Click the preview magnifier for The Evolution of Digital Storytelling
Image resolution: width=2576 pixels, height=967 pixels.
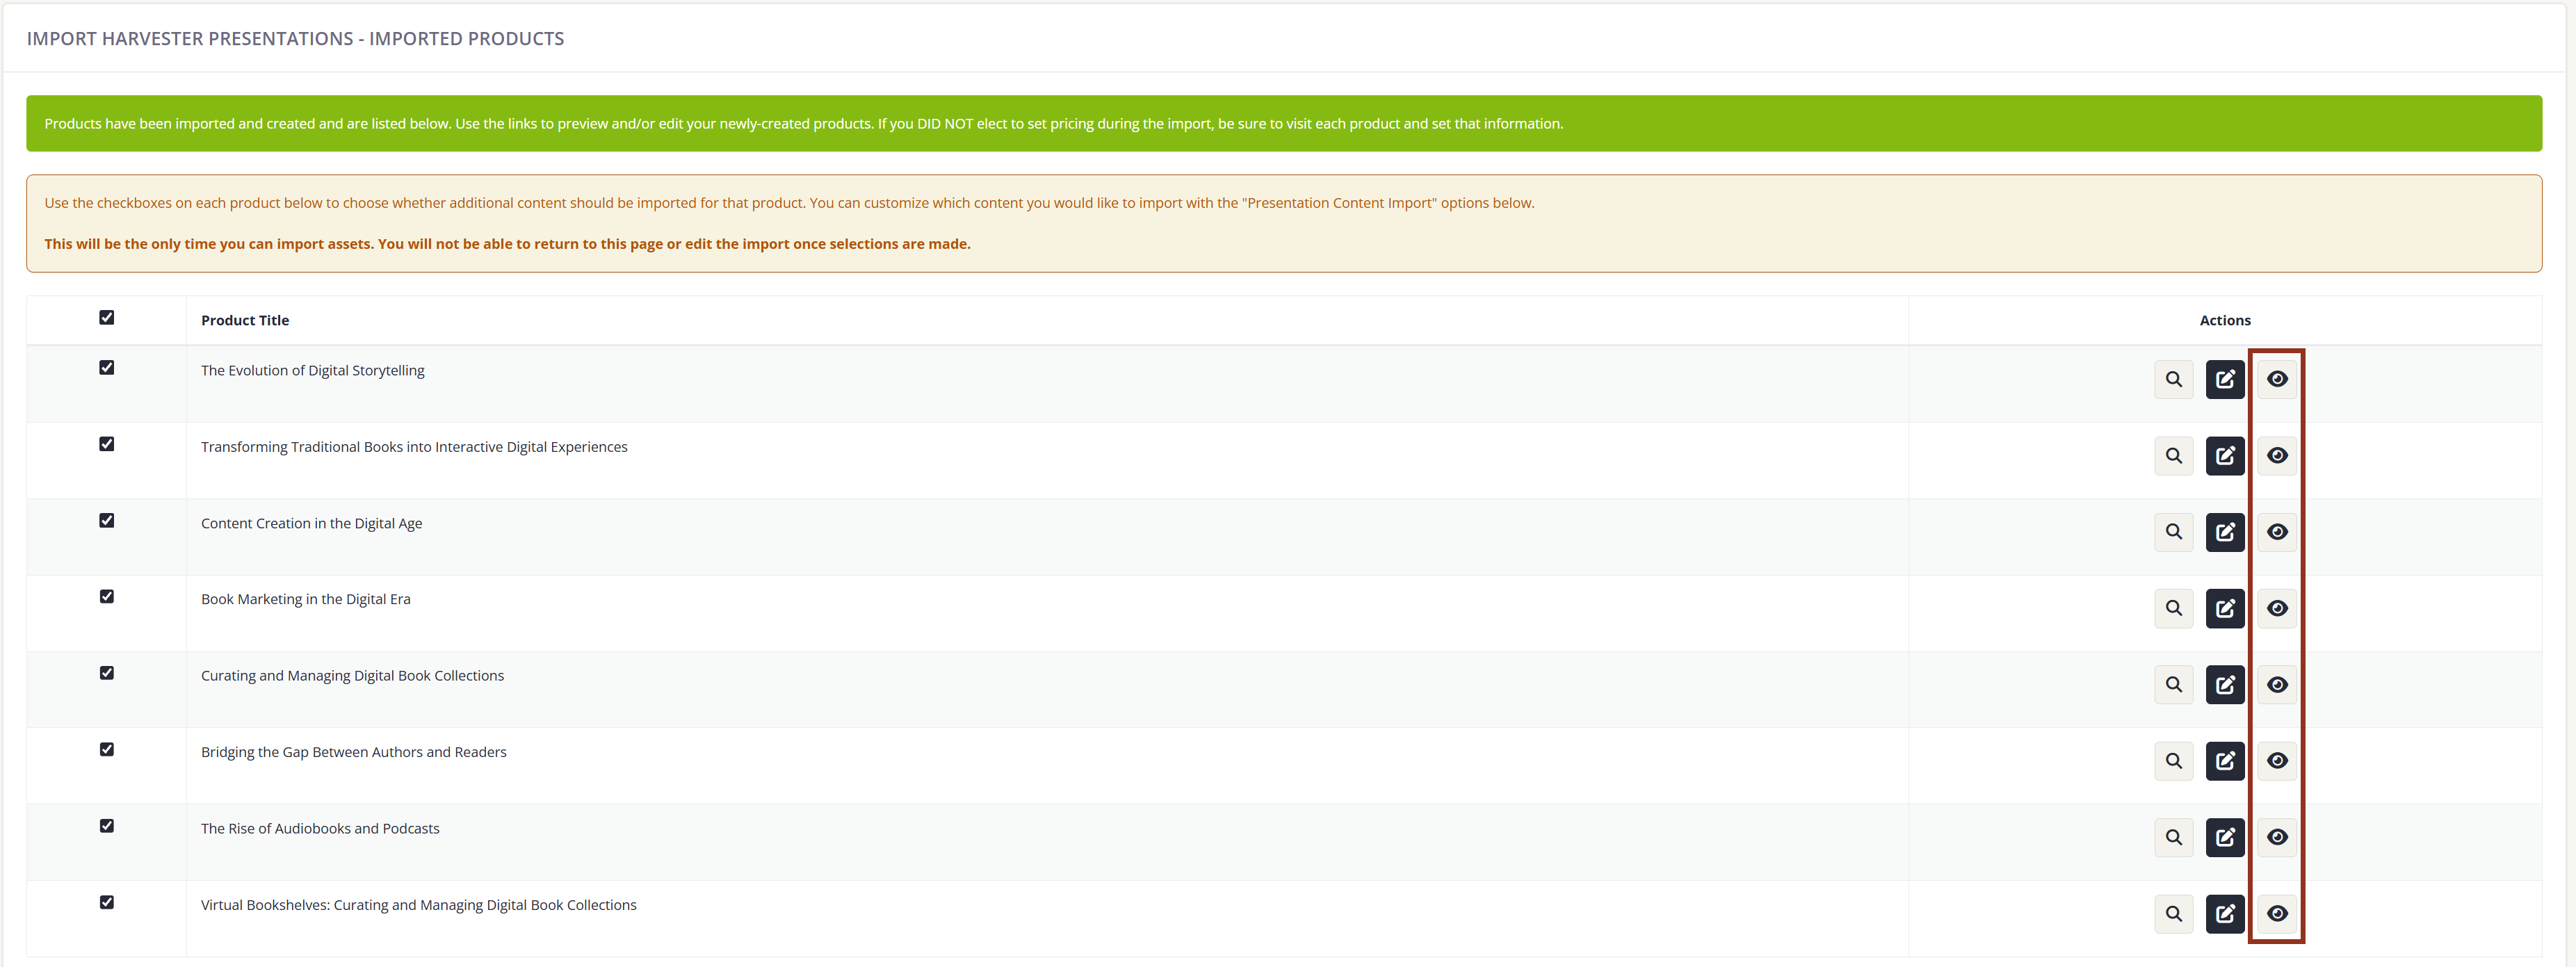(x=2174, y=379)
